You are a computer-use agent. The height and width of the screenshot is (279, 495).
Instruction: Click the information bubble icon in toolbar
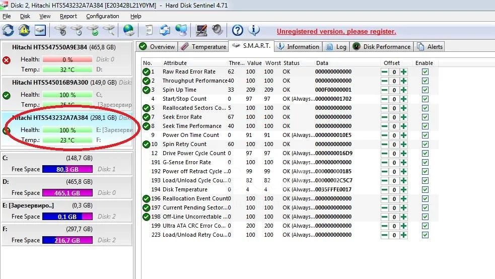click(254, 30)
